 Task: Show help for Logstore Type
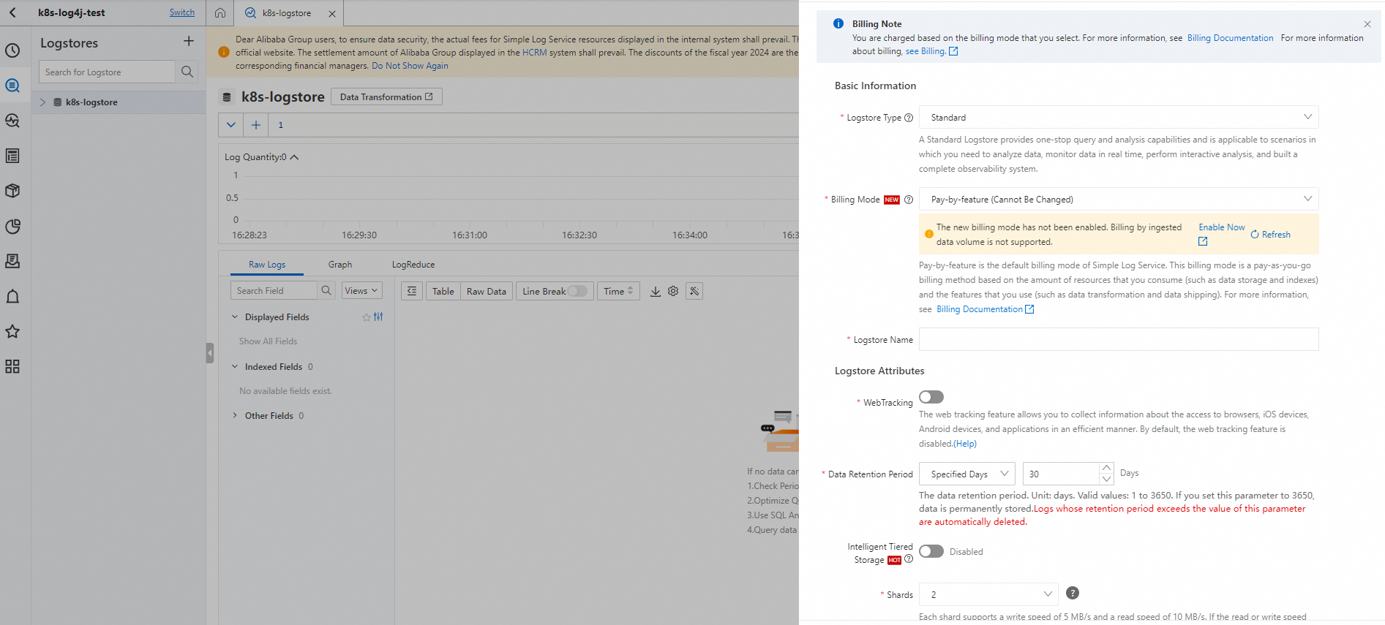(909, 118)
